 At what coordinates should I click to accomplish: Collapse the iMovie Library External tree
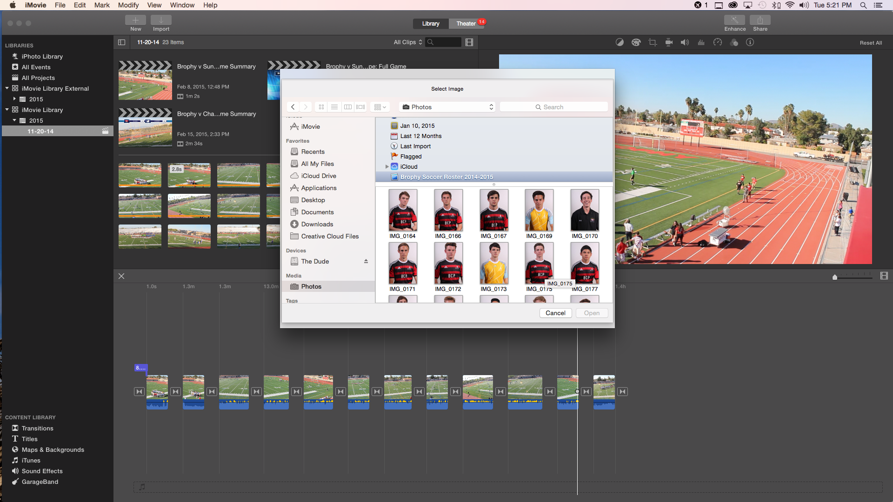point(7,88)
